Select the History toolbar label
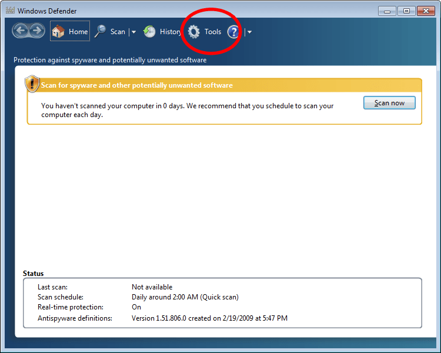 (x=171, y=32)
